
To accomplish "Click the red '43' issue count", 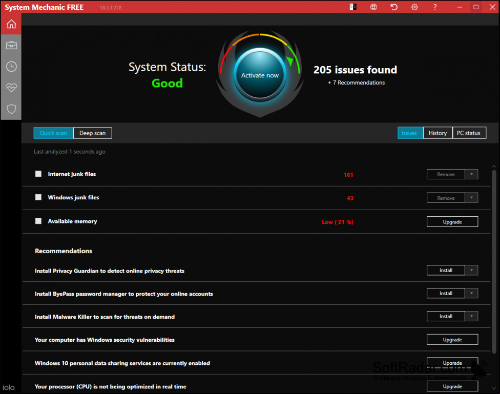I will [350, 198].
